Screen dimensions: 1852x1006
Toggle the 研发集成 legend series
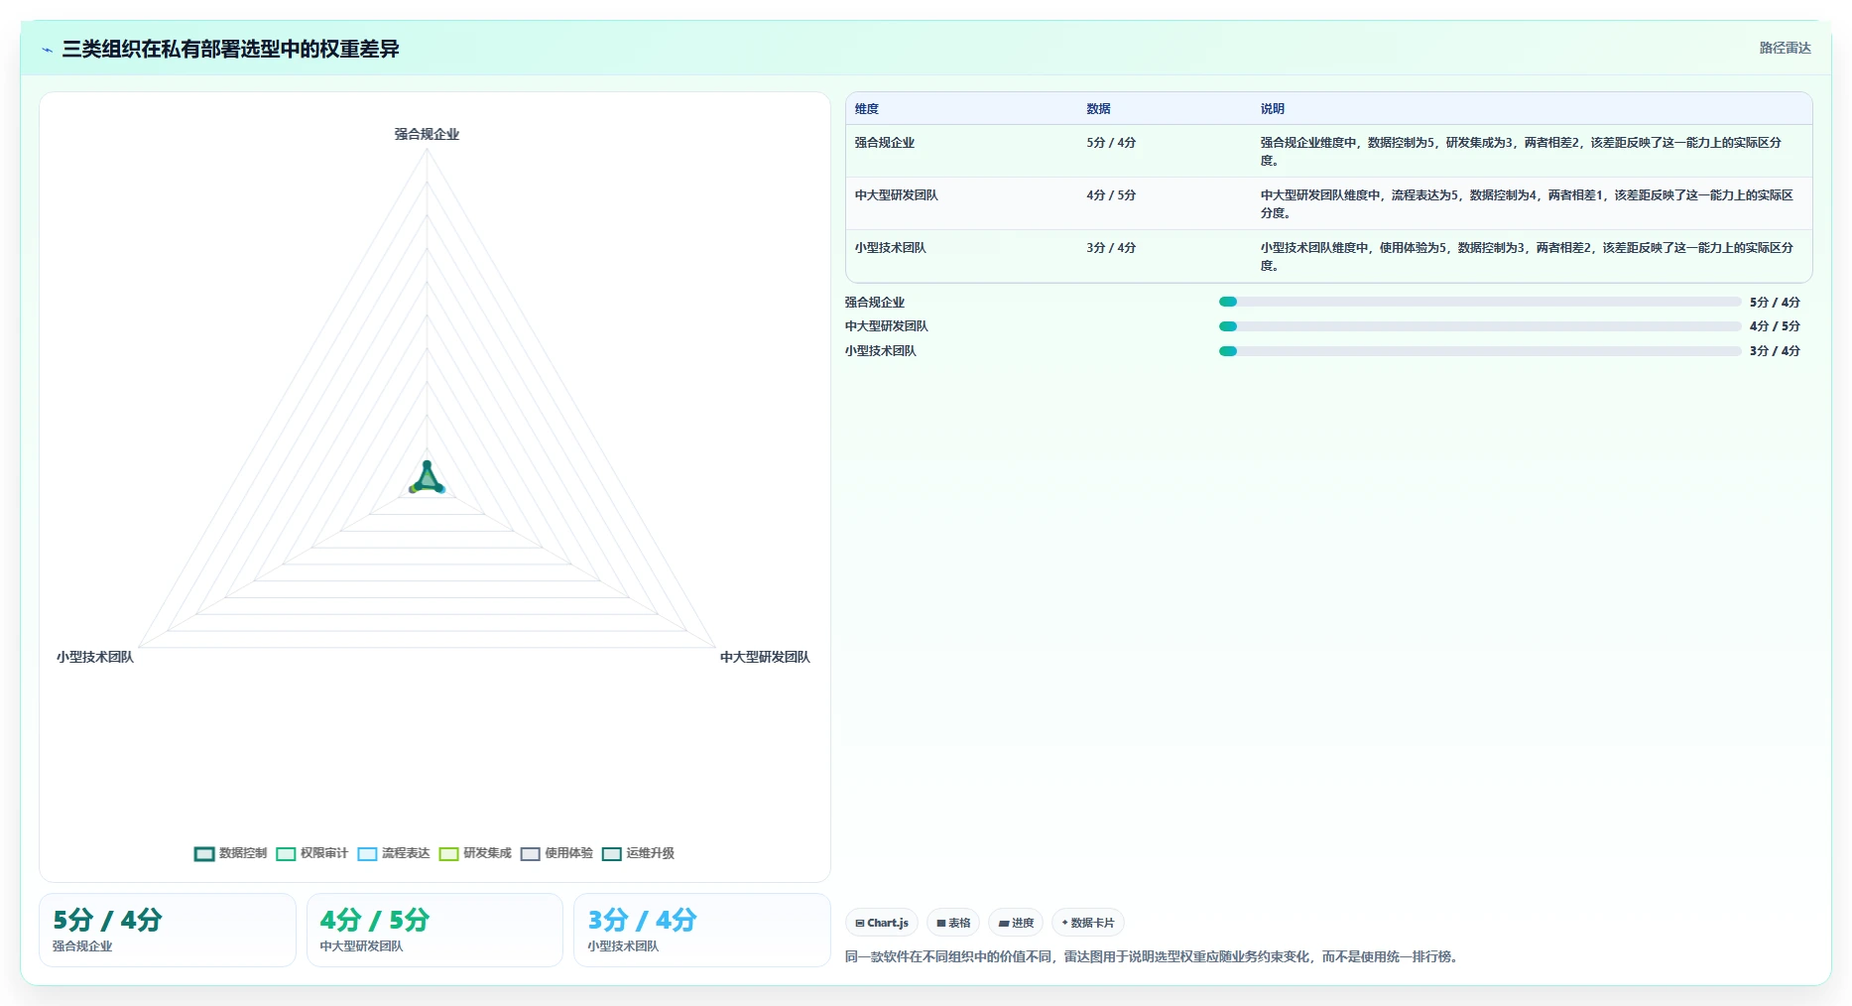(x=474, y=853)
